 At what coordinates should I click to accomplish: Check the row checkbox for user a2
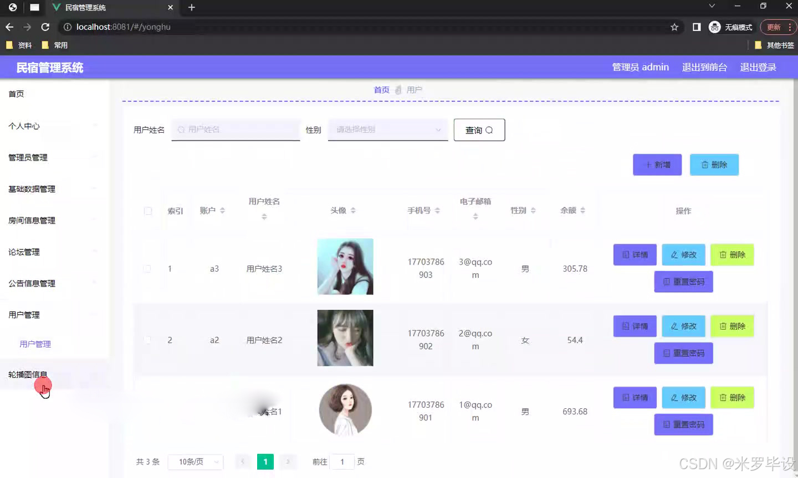[147, 340]
